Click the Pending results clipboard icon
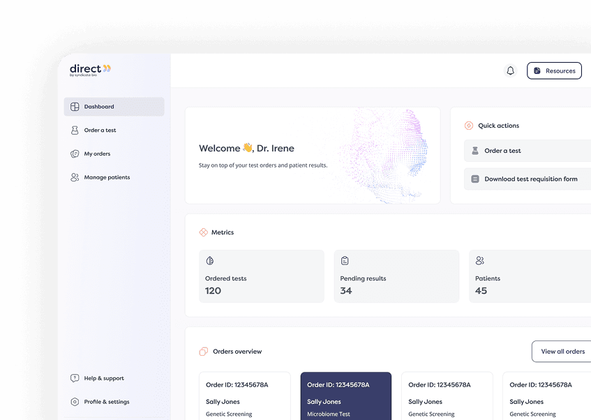The height and width of the screenshot is (420, 591). coord(345,260)
